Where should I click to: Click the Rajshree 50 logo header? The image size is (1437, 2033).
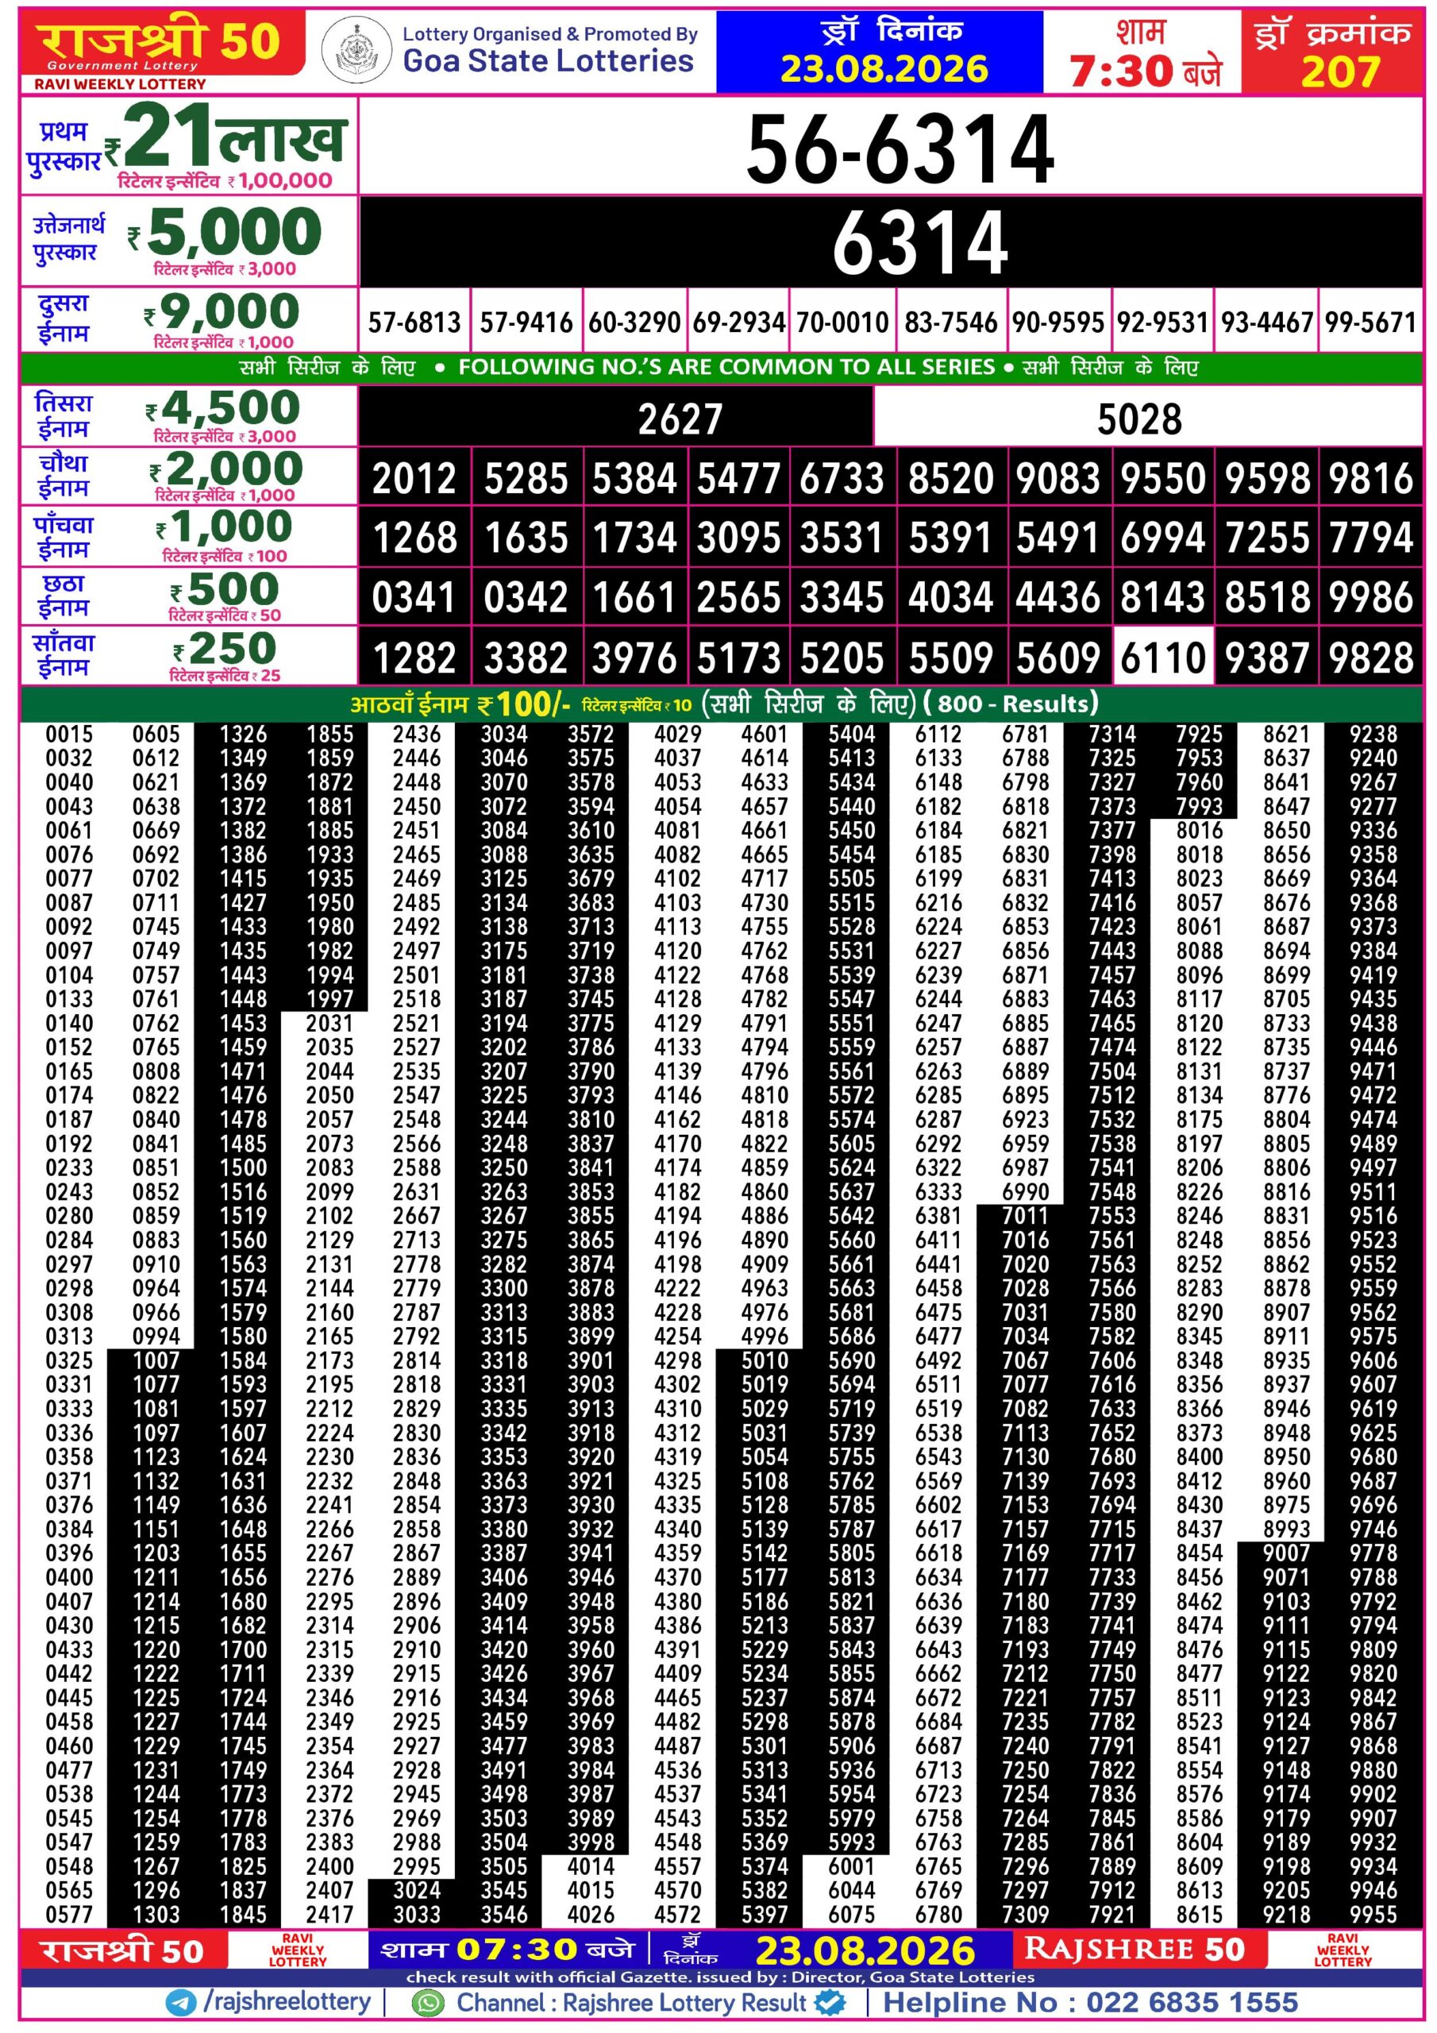(x=163, y=44)
